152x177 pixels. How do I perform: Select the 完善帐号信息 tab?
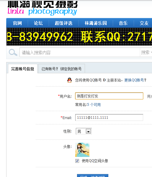click(23, 69)
